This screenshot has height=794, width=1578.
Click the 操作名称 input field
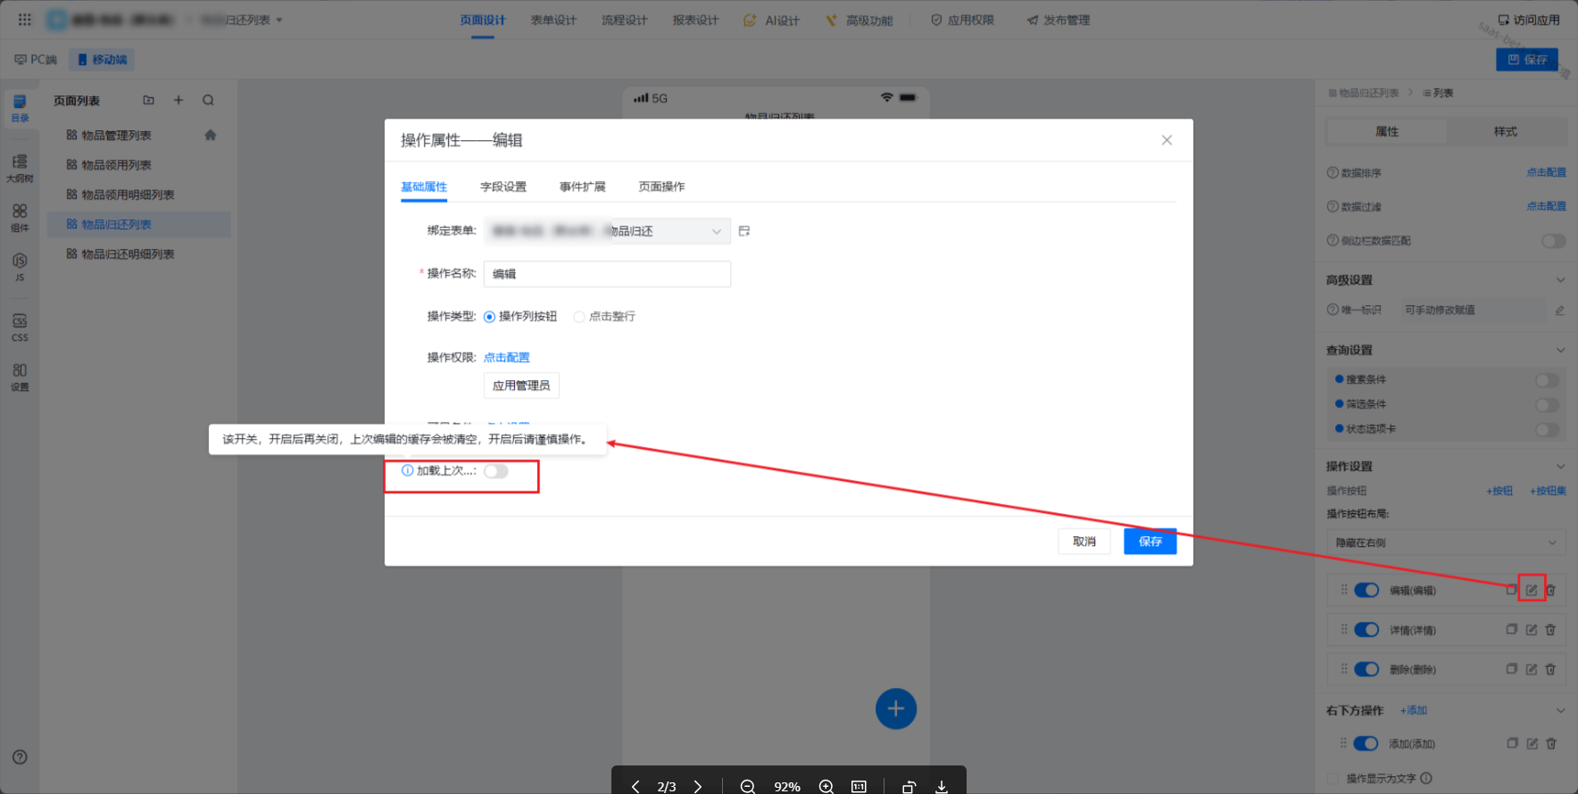(x=607, y=274)
